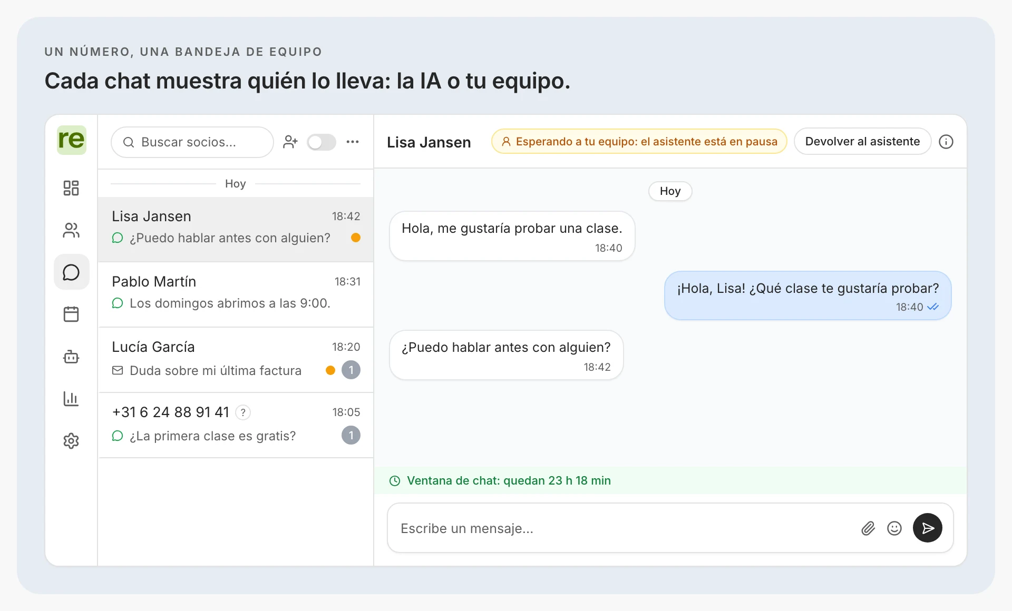Open the Lisa Jansen conversation
The image size is (1012, 611).
point(236,229)
